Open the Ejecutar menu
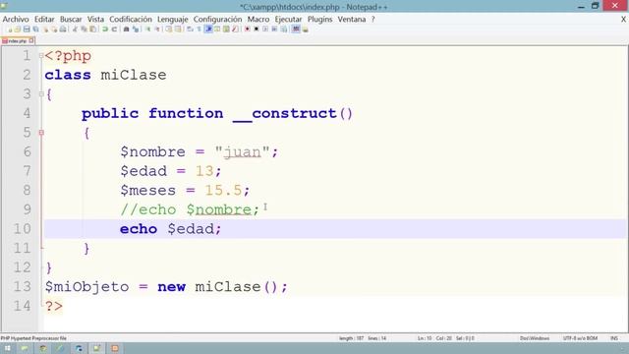The height and width of the screenshot is (354, 629). pos(288,20)
